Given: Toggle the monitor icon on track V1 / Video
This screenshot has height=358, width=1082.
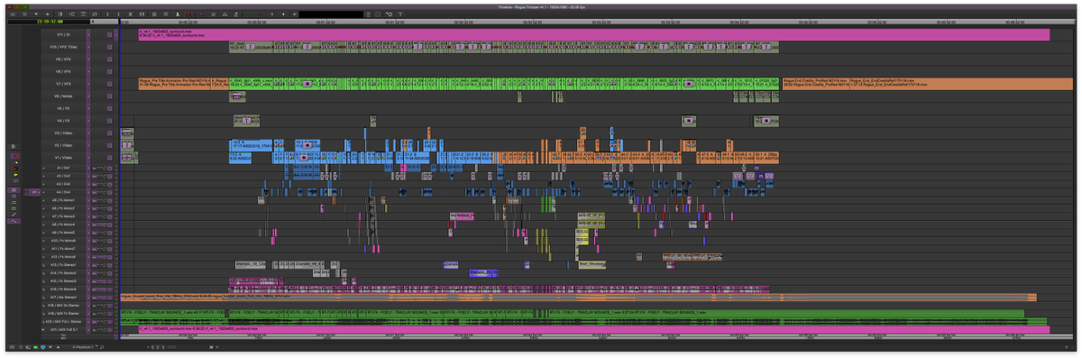Looking at the screenshot, I should pyautogui.click(x=109, y=157).
